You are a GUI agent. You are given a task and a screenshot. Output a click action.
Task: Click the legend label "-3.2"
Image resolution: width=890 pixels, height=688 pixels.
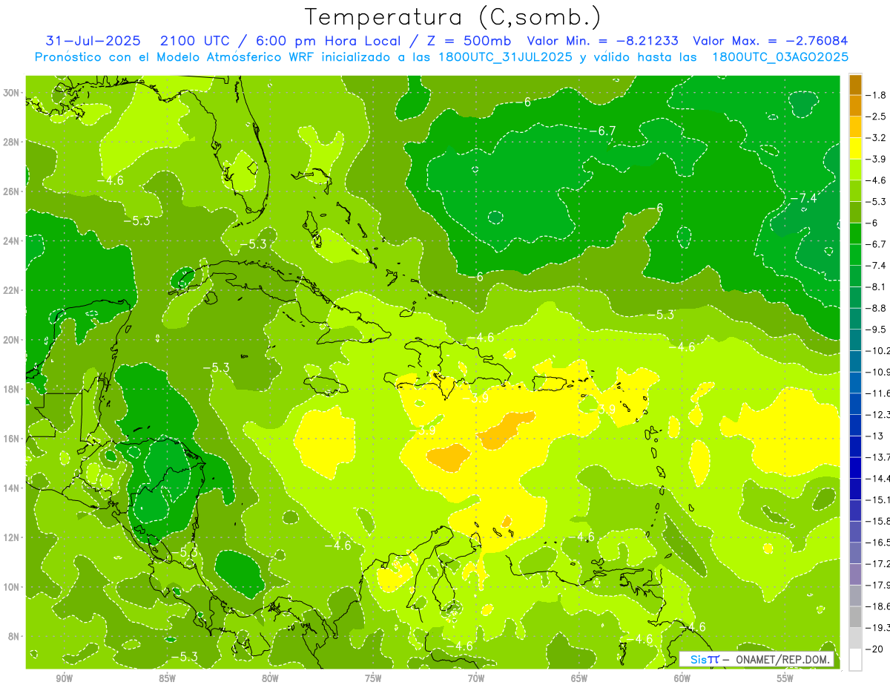point(877,137)
